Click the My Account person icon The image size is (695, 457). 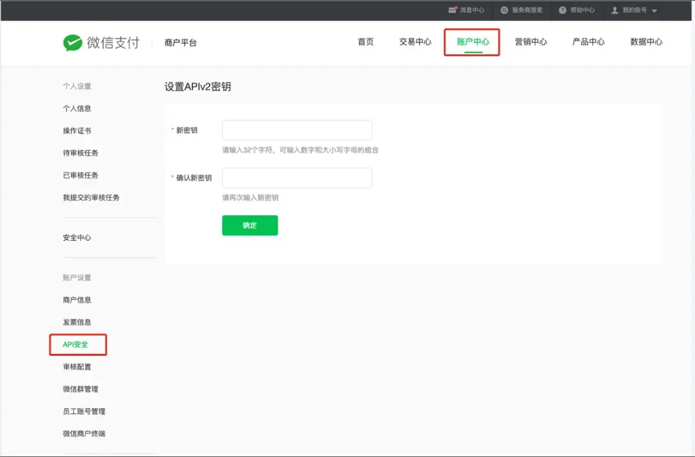(615, 10)
